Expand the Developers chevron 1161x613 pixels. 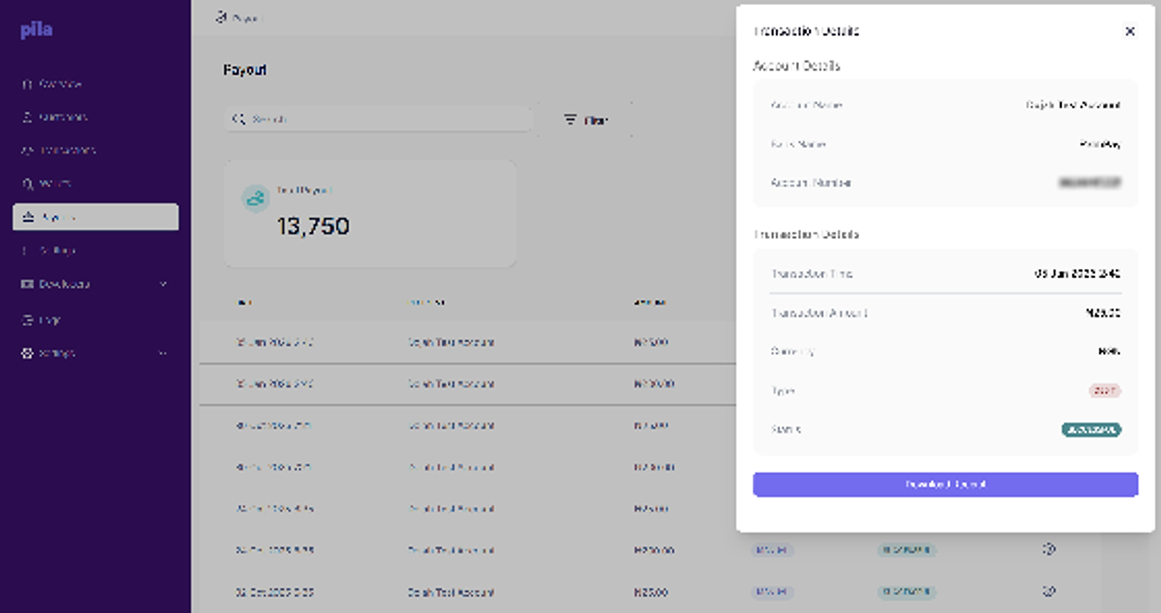click(x=163, y=284)
